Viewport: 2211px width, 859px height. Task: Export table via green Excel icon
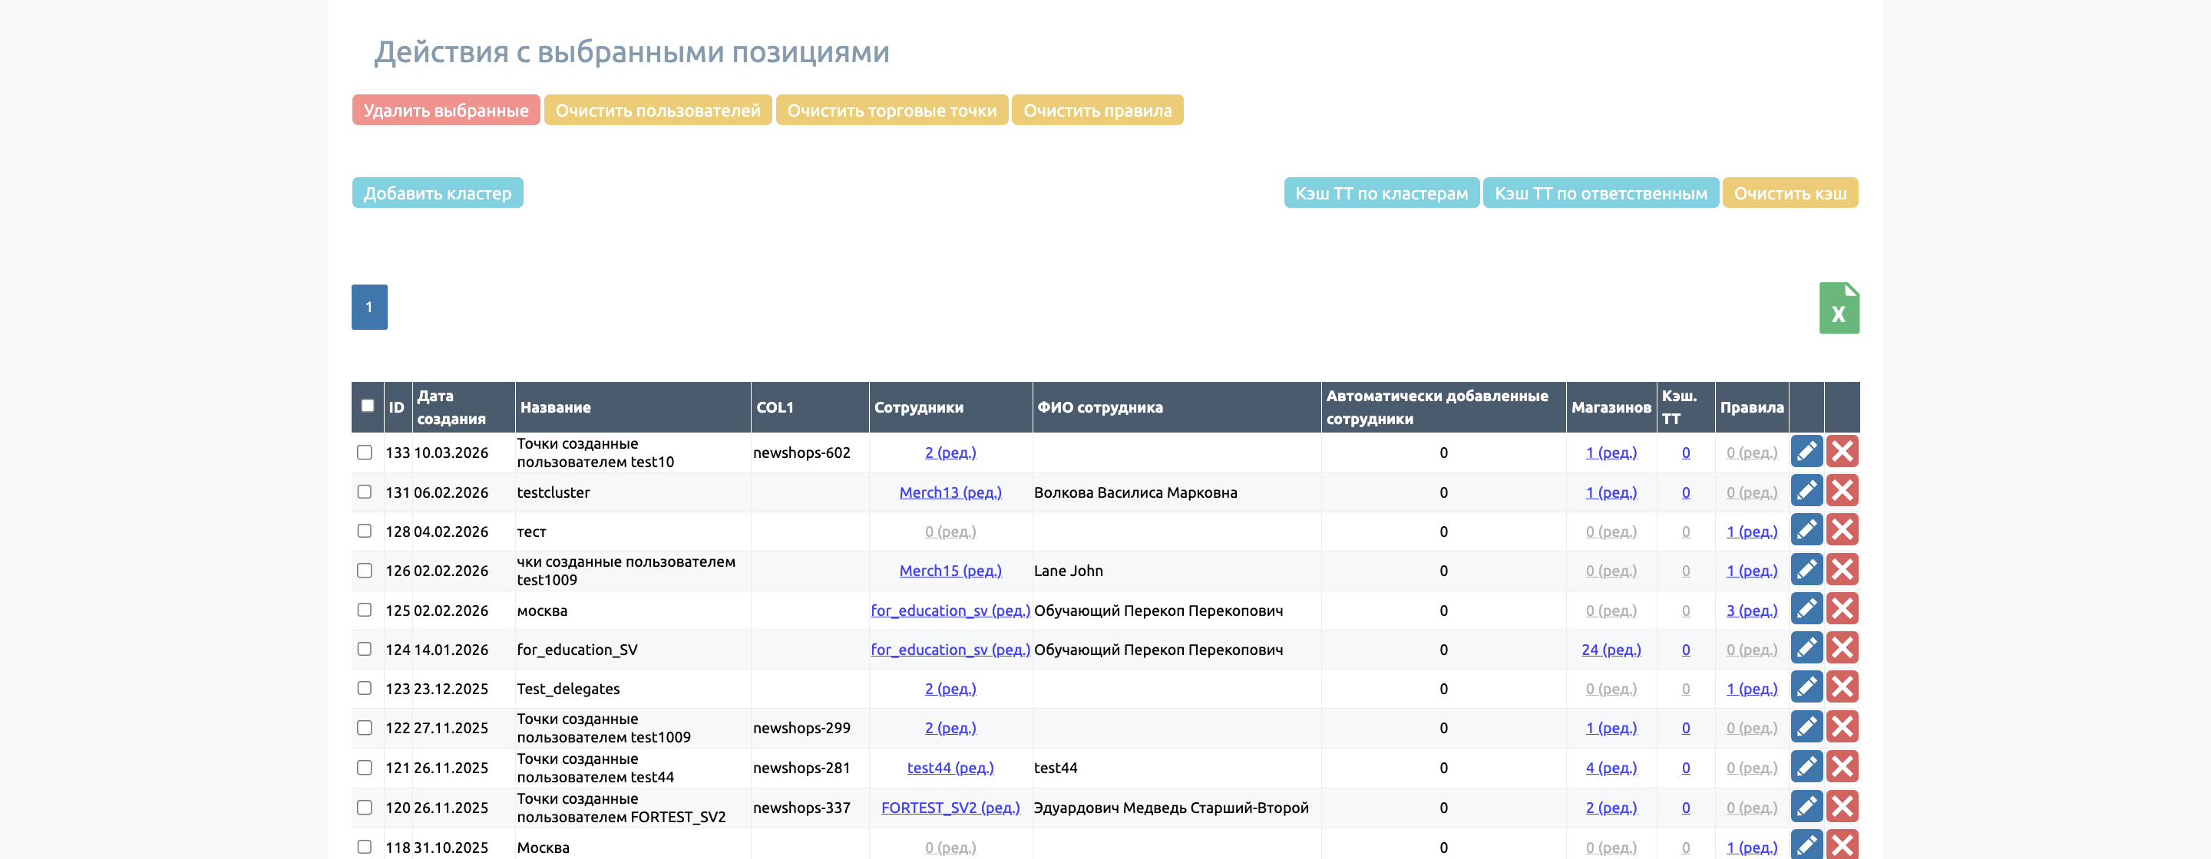1839,308
